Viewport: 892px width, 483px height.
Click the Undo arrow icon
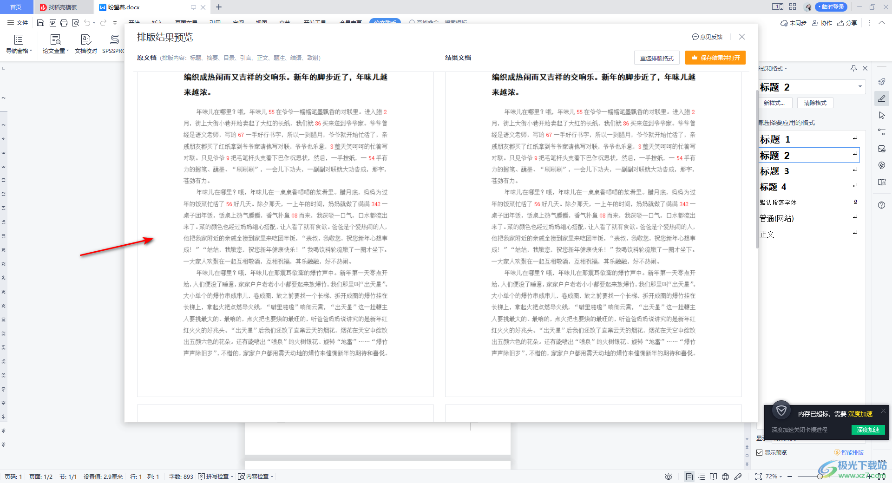pyautogui.click(x=87, y=23)
